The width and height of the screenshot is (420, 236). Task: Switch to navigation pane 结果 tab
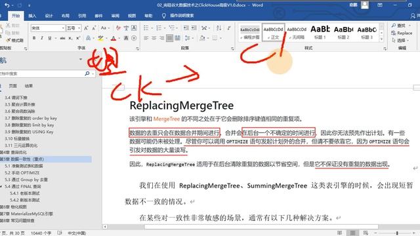coord(29,86)
